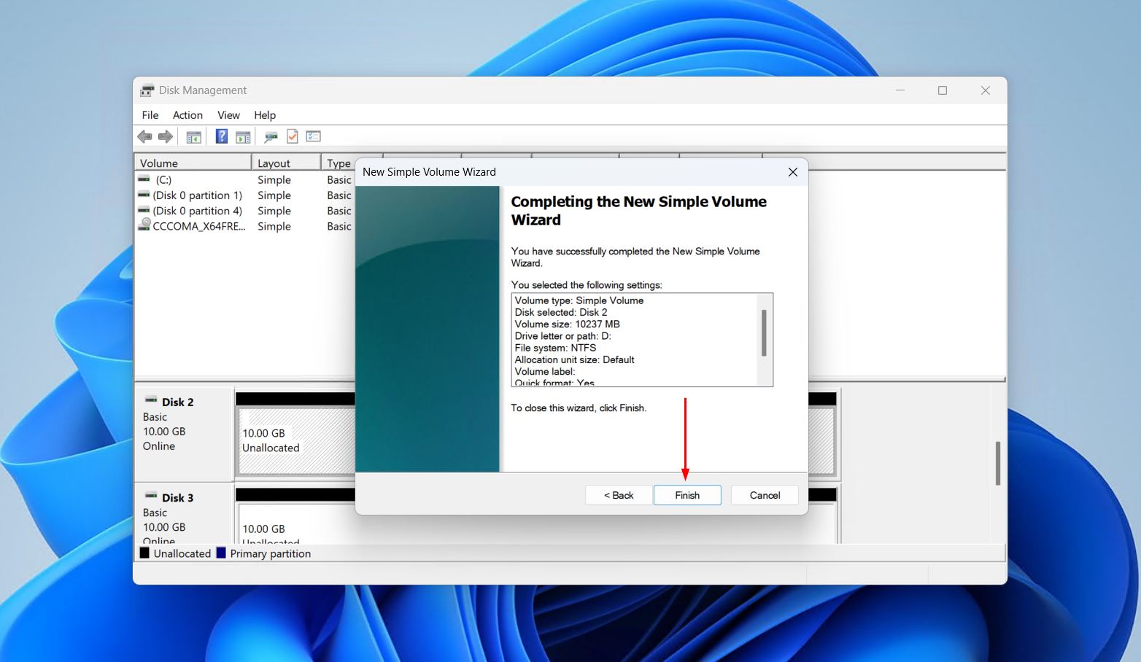The height and width of the screenshot is (662, 1141).
Task: Cancel the New Simple Volume Wizard
Action: 765,495
